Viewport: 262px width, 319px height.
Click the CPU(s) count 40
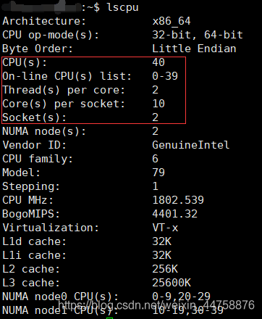[x=159, y=62]
